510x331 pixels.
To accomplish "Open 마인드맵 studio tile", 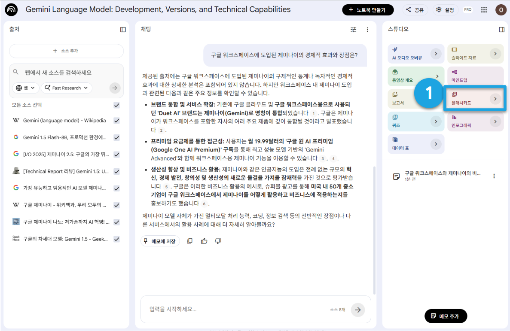I will 476,76.
